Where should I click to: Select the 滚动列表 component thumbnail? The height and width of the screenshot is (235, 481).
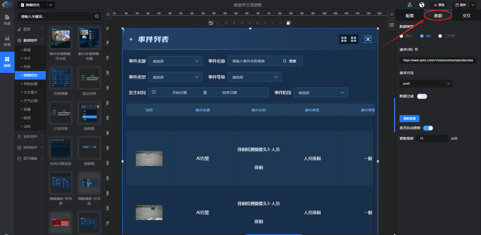(89, 78)
